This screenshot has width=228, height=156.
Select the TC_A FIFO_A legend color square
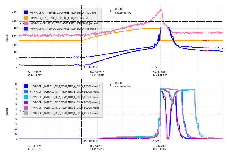click(26, 86)
